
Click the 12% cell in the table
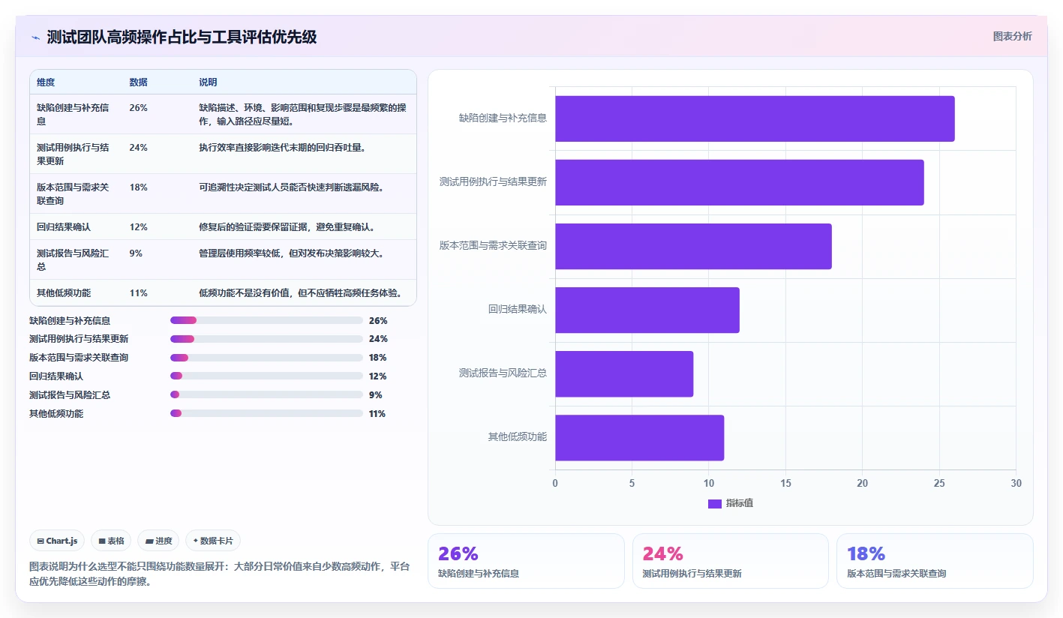pos(138,227)
